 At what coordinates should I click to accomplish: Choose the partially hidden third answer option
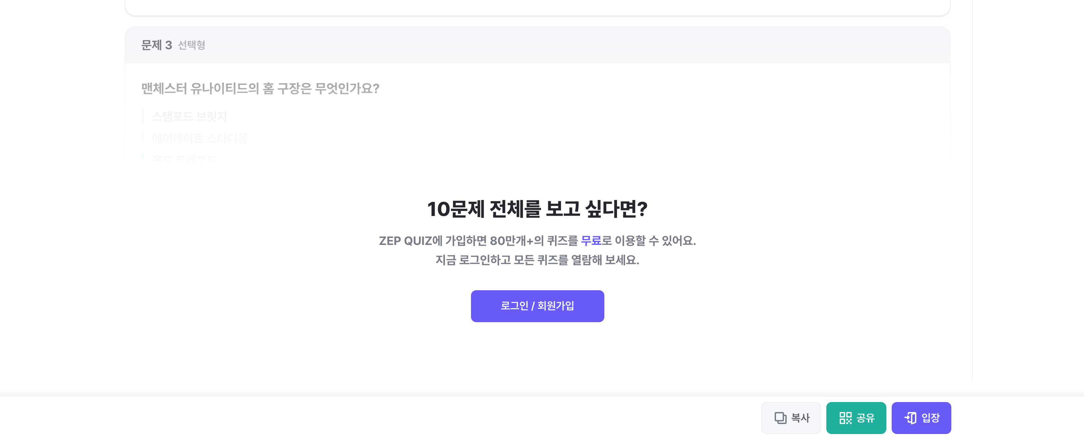tap(184, 159)
